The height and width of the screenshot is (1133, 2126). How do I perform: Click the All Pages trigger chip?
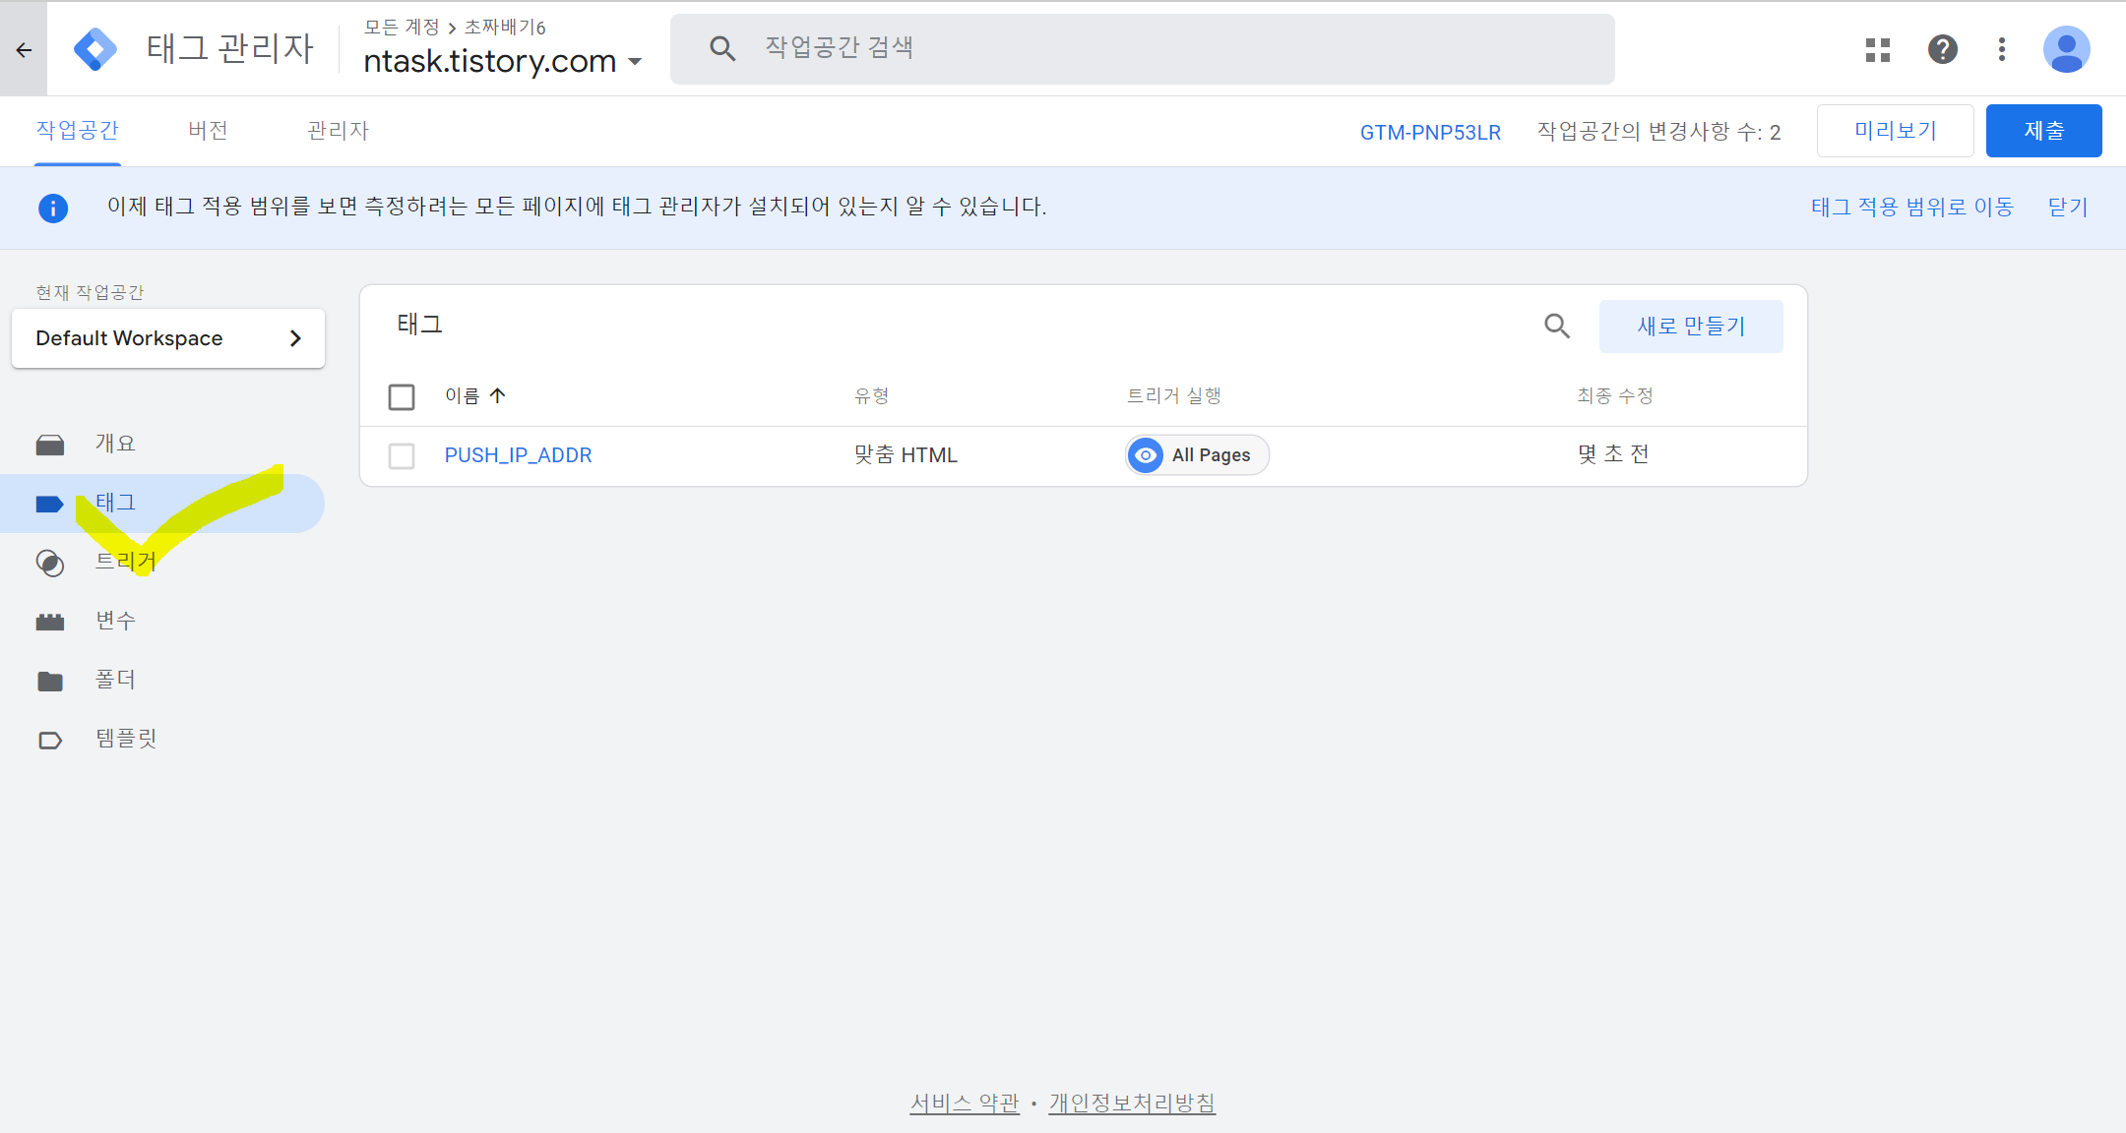[x=1197, y=455]
